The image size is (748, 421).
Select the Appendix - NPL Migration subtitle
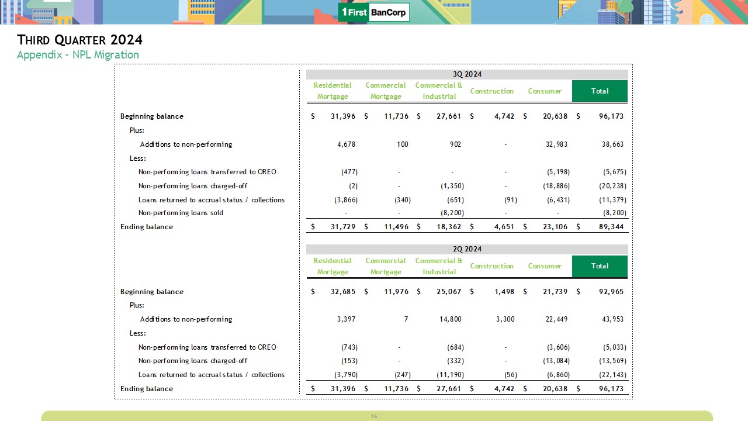tap(78, 55)
